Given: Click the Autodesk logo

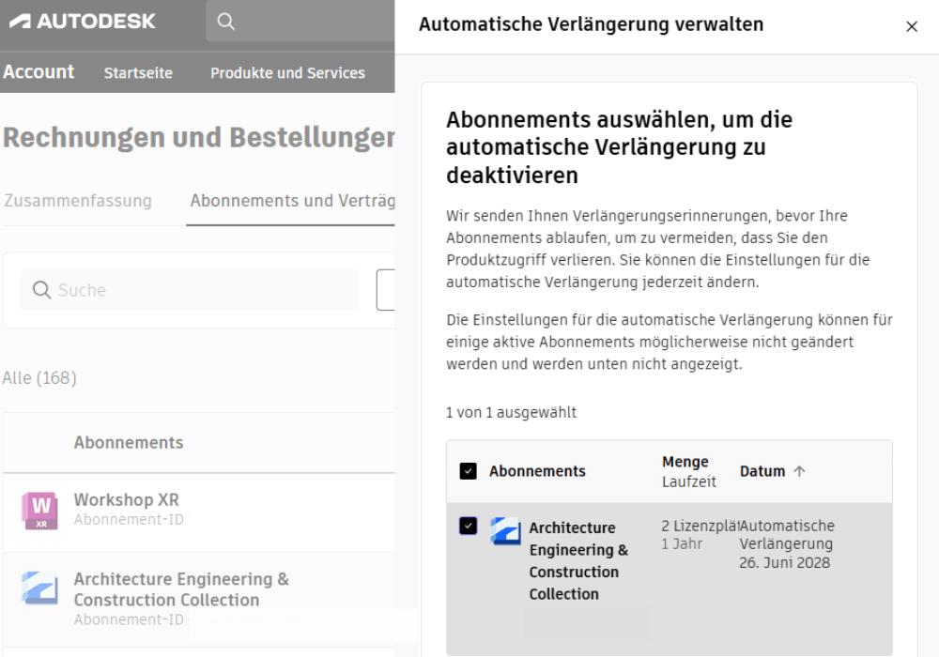Looking at the screenshot, I should [x=82, y=22].
